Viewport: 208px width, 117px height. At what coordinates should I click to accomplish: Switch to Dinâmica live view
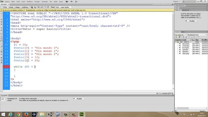point(25,7)
